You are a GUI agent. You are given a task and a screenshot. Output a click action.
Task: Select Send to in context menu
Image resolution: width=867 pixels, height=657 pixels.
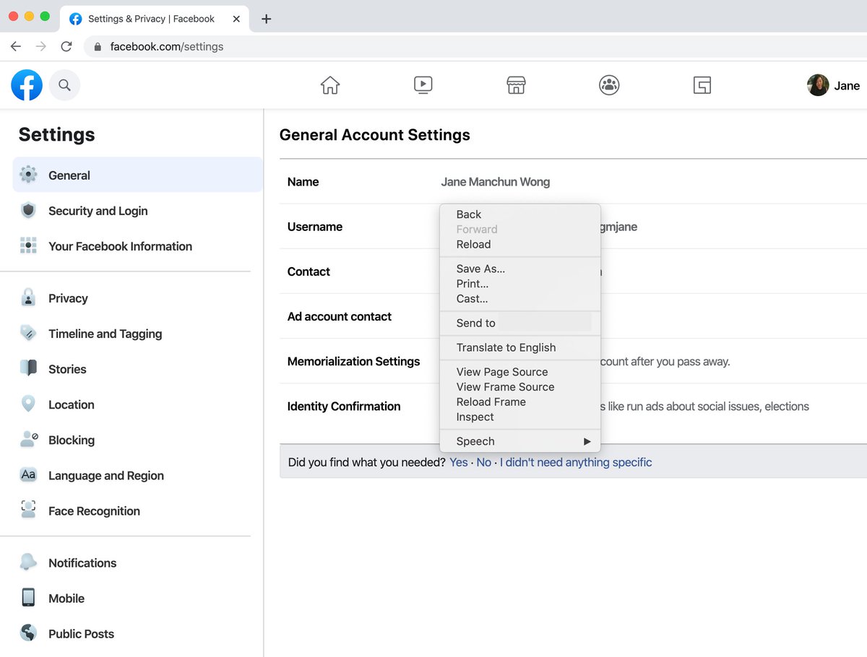pos(520,323)
